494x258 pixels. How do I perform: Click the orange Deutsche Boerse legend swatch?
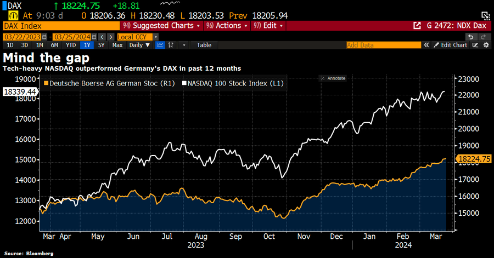point(46,83)
